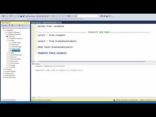This screenshot has width=156, height=117.
Task: Open the Messages pane zoom dropdown
Action: click(x=38, y=97)
